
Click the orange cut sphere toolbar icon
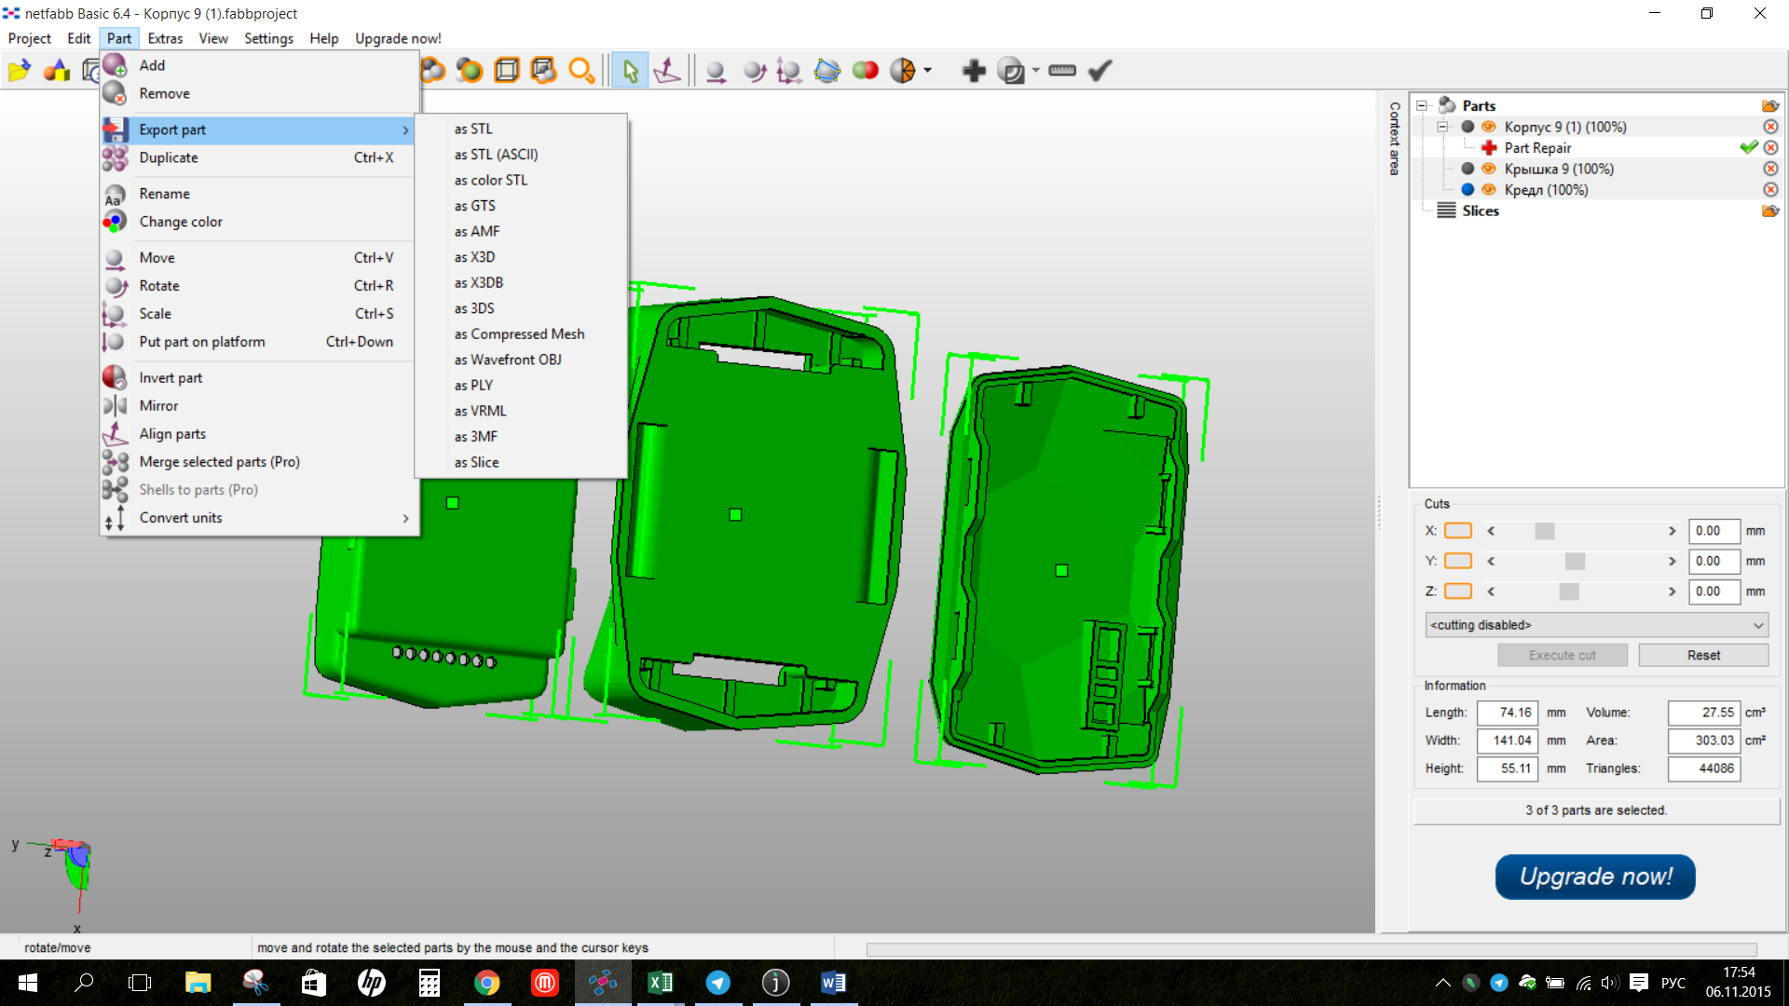tap(902, 70)
